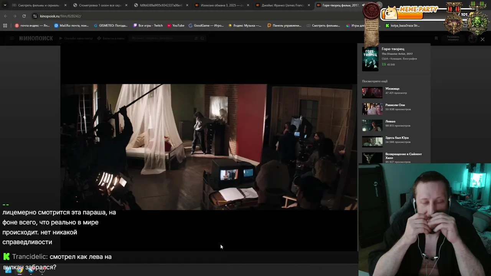Open the site information icon in address bar
This screenshot has width=491, height=276.
(35, 16)
